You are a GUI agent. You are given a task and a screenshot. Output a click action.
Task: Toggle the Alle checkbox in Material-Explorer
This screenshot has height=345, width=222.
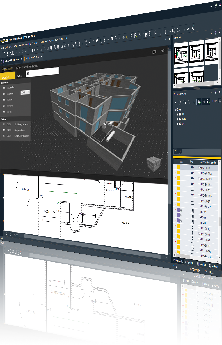[x=178, y=110]
